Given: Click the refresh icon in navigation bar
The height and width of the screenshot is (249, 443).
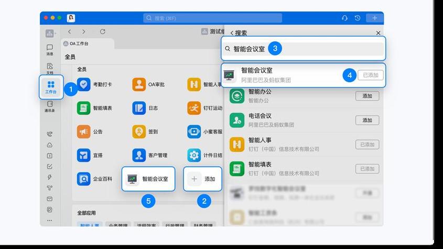Looking at the screenshot, I should coord(103,31).
